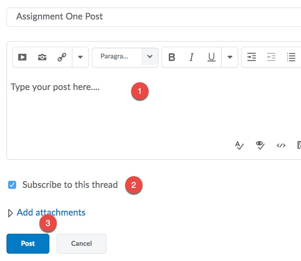The height and width of the screenshot is (261, 301).
Task: Insert an unordered bullet list
Action: 291,57
